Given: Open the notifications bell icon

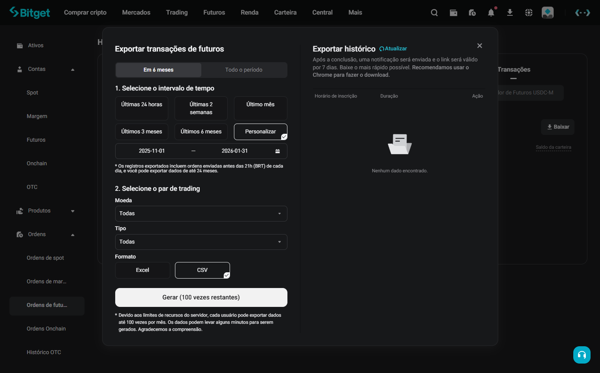Looking at the screenshot, I should 491,13.
